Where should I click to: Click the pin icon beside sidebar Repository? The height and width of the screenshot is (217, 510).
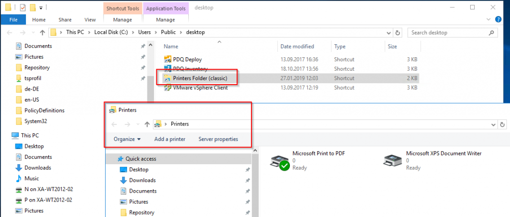click(142, 68)
